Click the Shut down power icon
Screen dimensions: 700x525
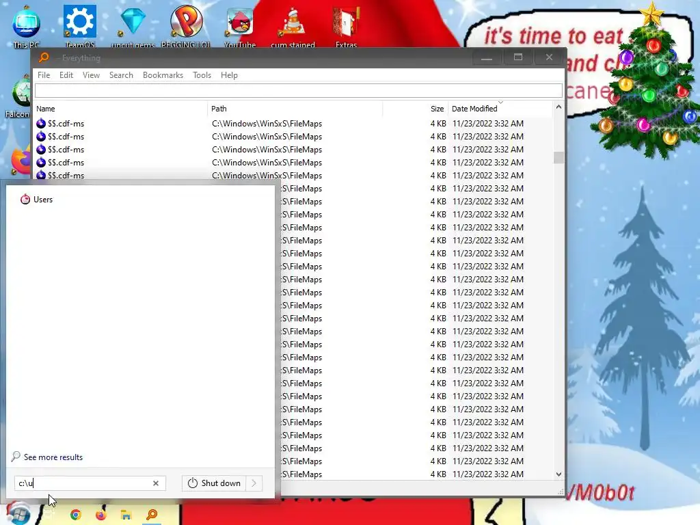pos(192,483)
